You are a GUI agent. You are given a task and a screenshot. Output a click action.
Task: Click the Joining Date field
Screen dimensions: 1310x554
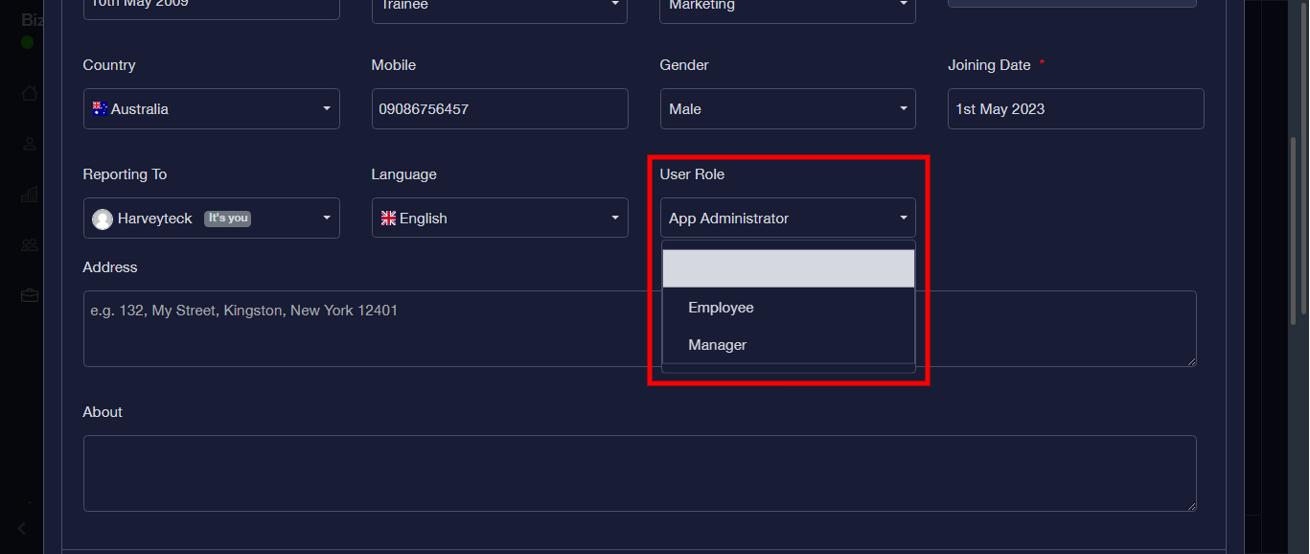(1075, 109)
